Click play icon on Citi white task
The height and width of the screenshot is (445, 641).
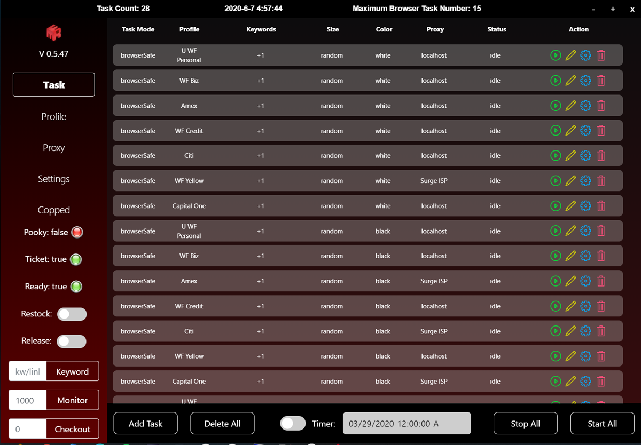pos(556,156)
